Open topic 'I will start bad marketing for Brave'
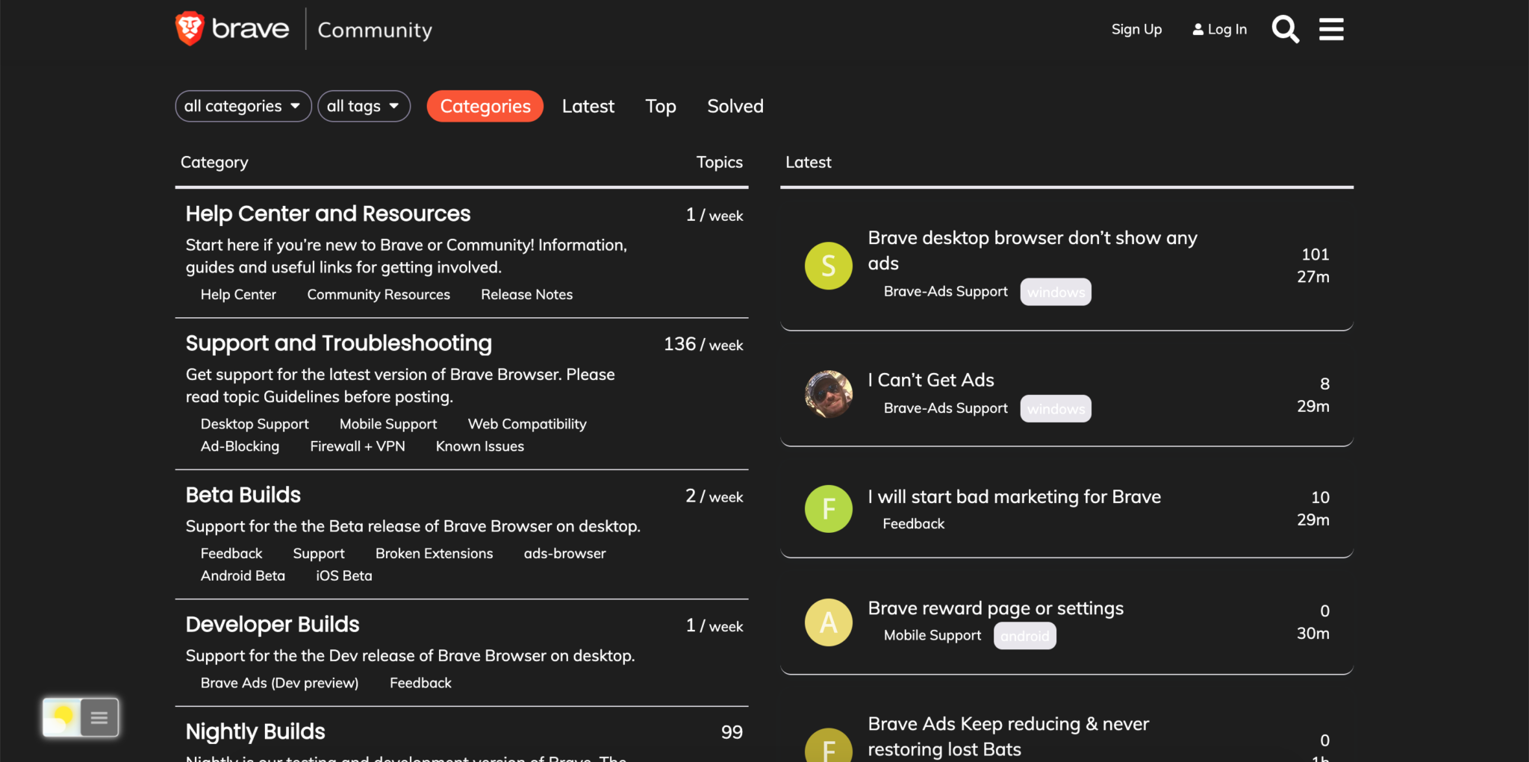The height and width of the screenshot is (762, 1529). (x=1014, y=497)
